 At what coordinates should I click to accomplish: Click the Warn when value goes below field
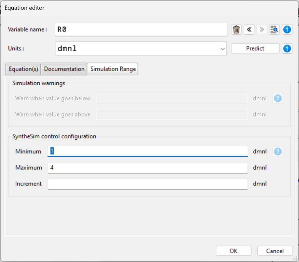pyautogui.click(x=172, y=98)
